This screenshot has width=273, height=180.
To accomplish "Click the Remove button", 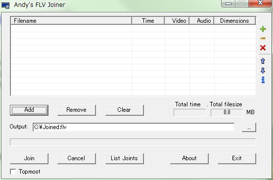I will coord(77,110).
